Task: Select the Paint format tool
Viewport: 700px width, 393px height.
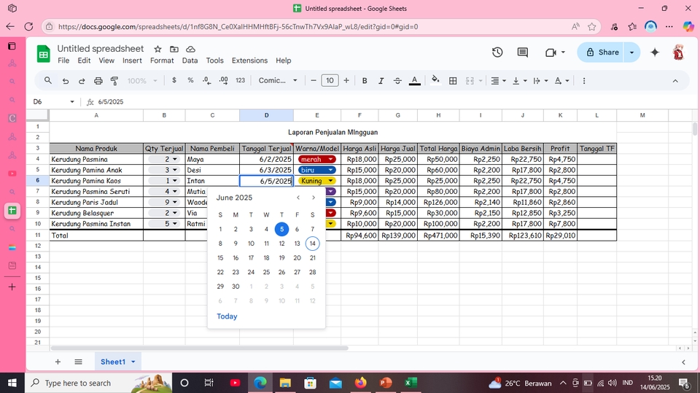Action: pos(114,81)
